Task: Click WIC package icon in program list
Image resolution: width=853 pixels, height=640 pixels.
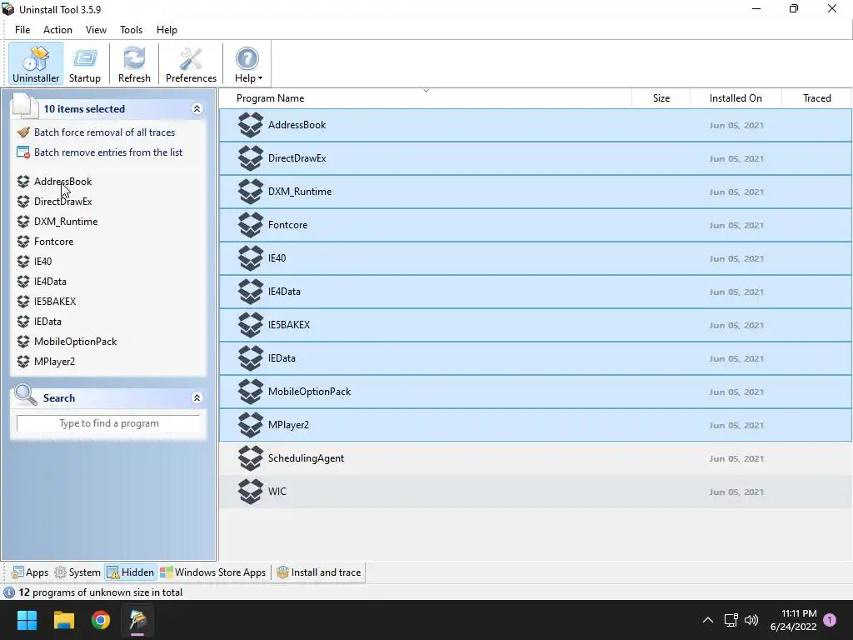Action: point(251,492)
